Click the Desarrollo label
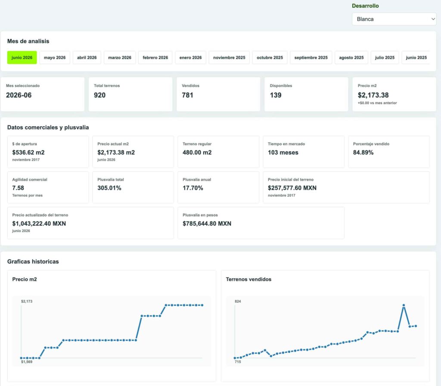 point(365,6)
